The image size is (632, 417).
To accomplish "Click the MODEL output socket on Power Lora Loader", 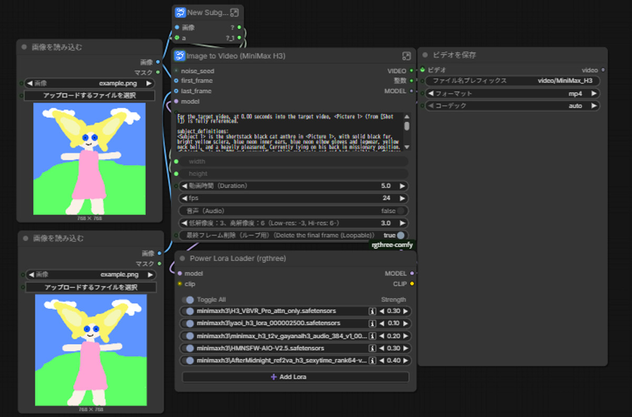I will point(412,273).
